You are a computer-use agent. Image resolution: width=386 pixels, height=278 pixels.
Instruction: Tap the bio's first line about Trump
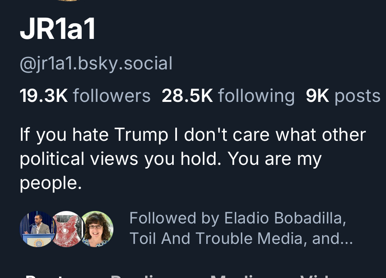[193, 135]
